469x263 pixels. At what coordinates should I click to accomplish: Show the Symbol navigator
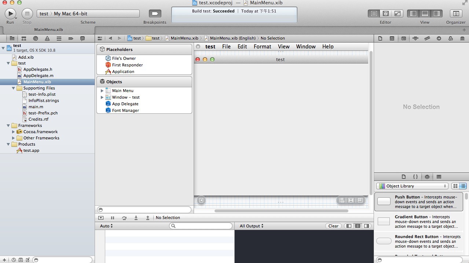(24, 38)
